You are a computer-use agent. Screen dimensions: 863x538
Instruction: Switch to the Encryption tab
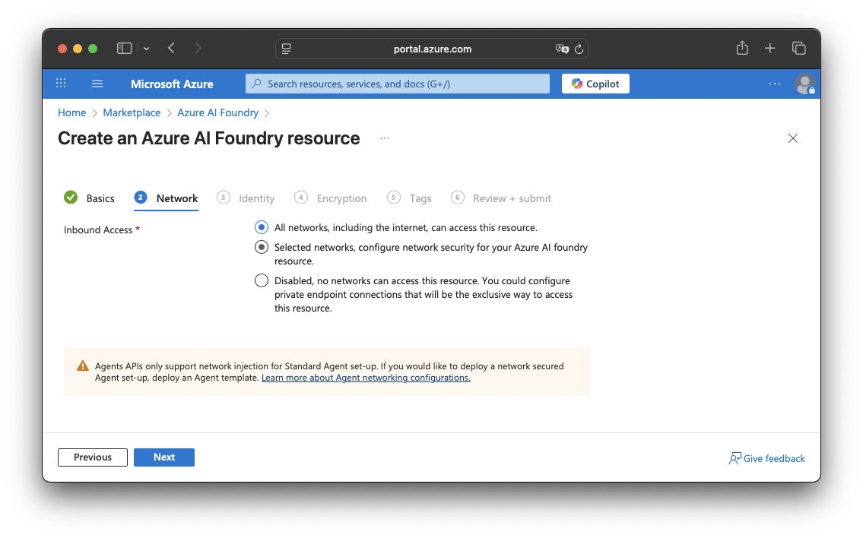coord(331,198)
